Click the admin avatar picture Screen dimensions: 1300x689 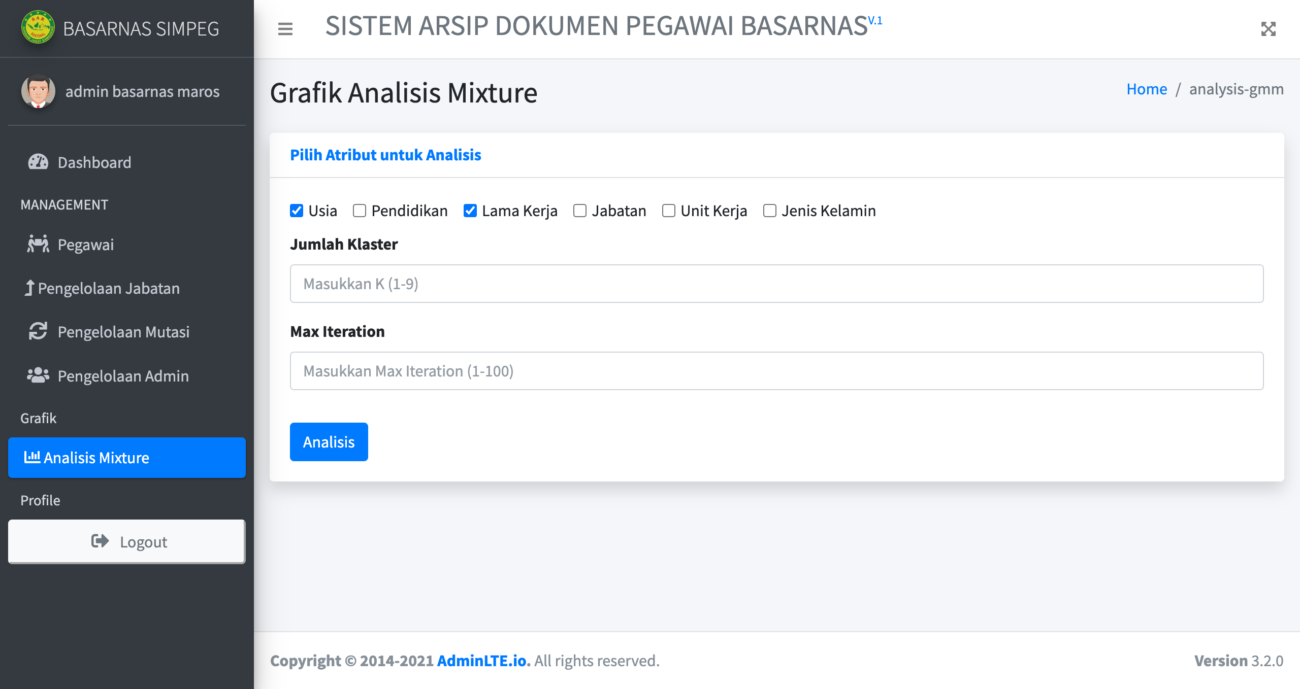38,91
